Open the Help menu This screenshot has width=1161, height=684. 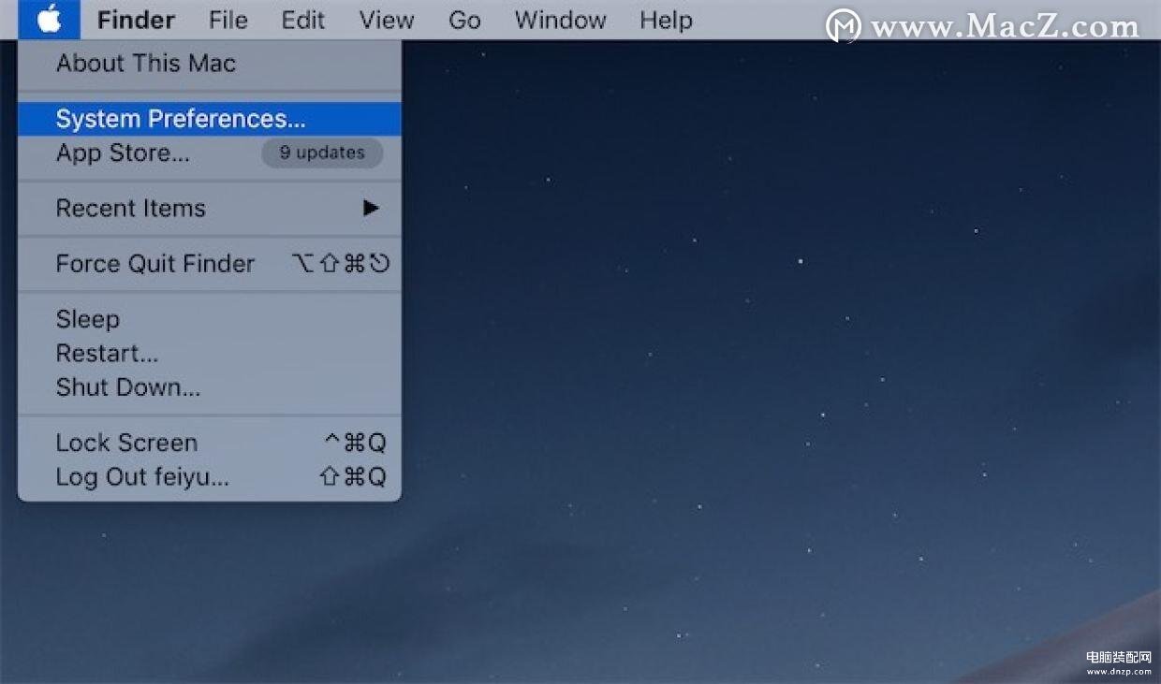tap(666, 20)
